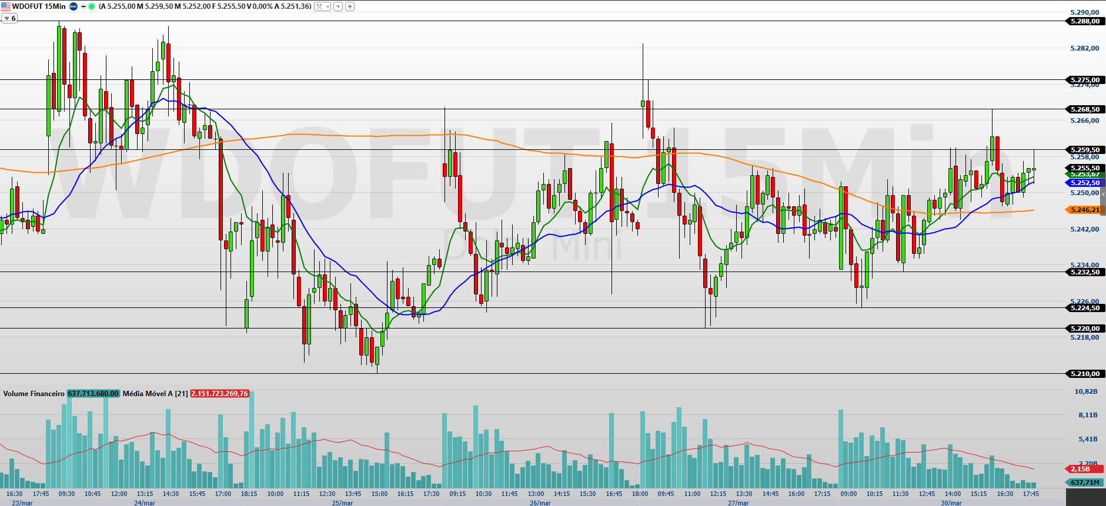
Task: Click the 26/mar date on the time axis
Action: point(540,502)
